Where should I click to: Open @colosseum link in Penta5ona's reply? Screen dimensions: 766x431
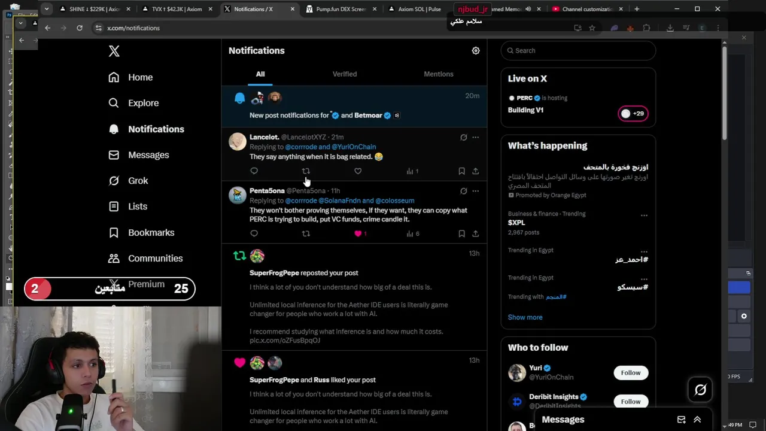point(395,201)
